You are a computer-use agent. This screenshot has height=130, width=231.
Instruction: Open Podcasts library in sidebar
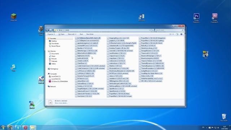(x=54, y=61)
